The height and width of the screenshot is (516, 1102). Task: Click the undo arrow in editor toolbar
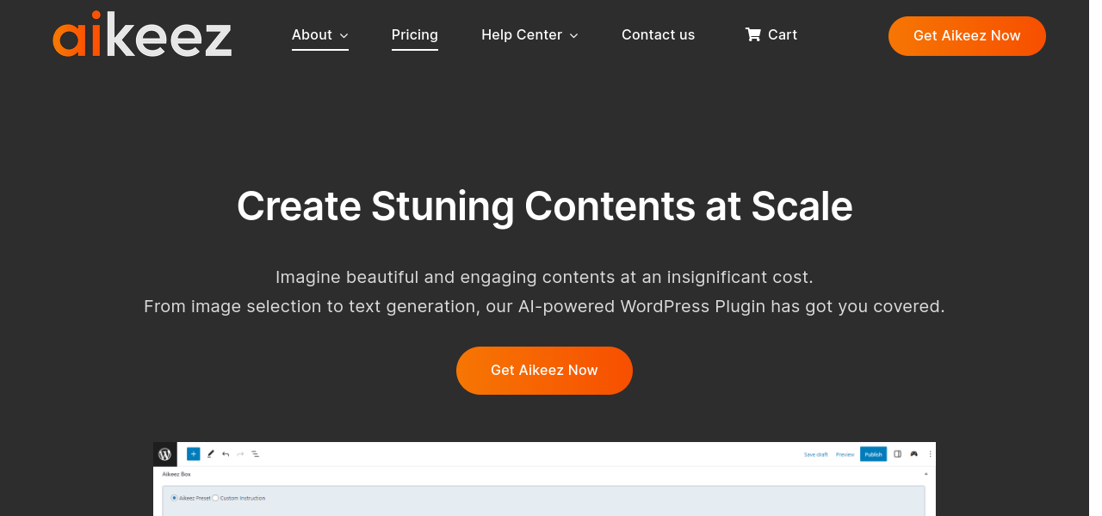coord(226,454)
